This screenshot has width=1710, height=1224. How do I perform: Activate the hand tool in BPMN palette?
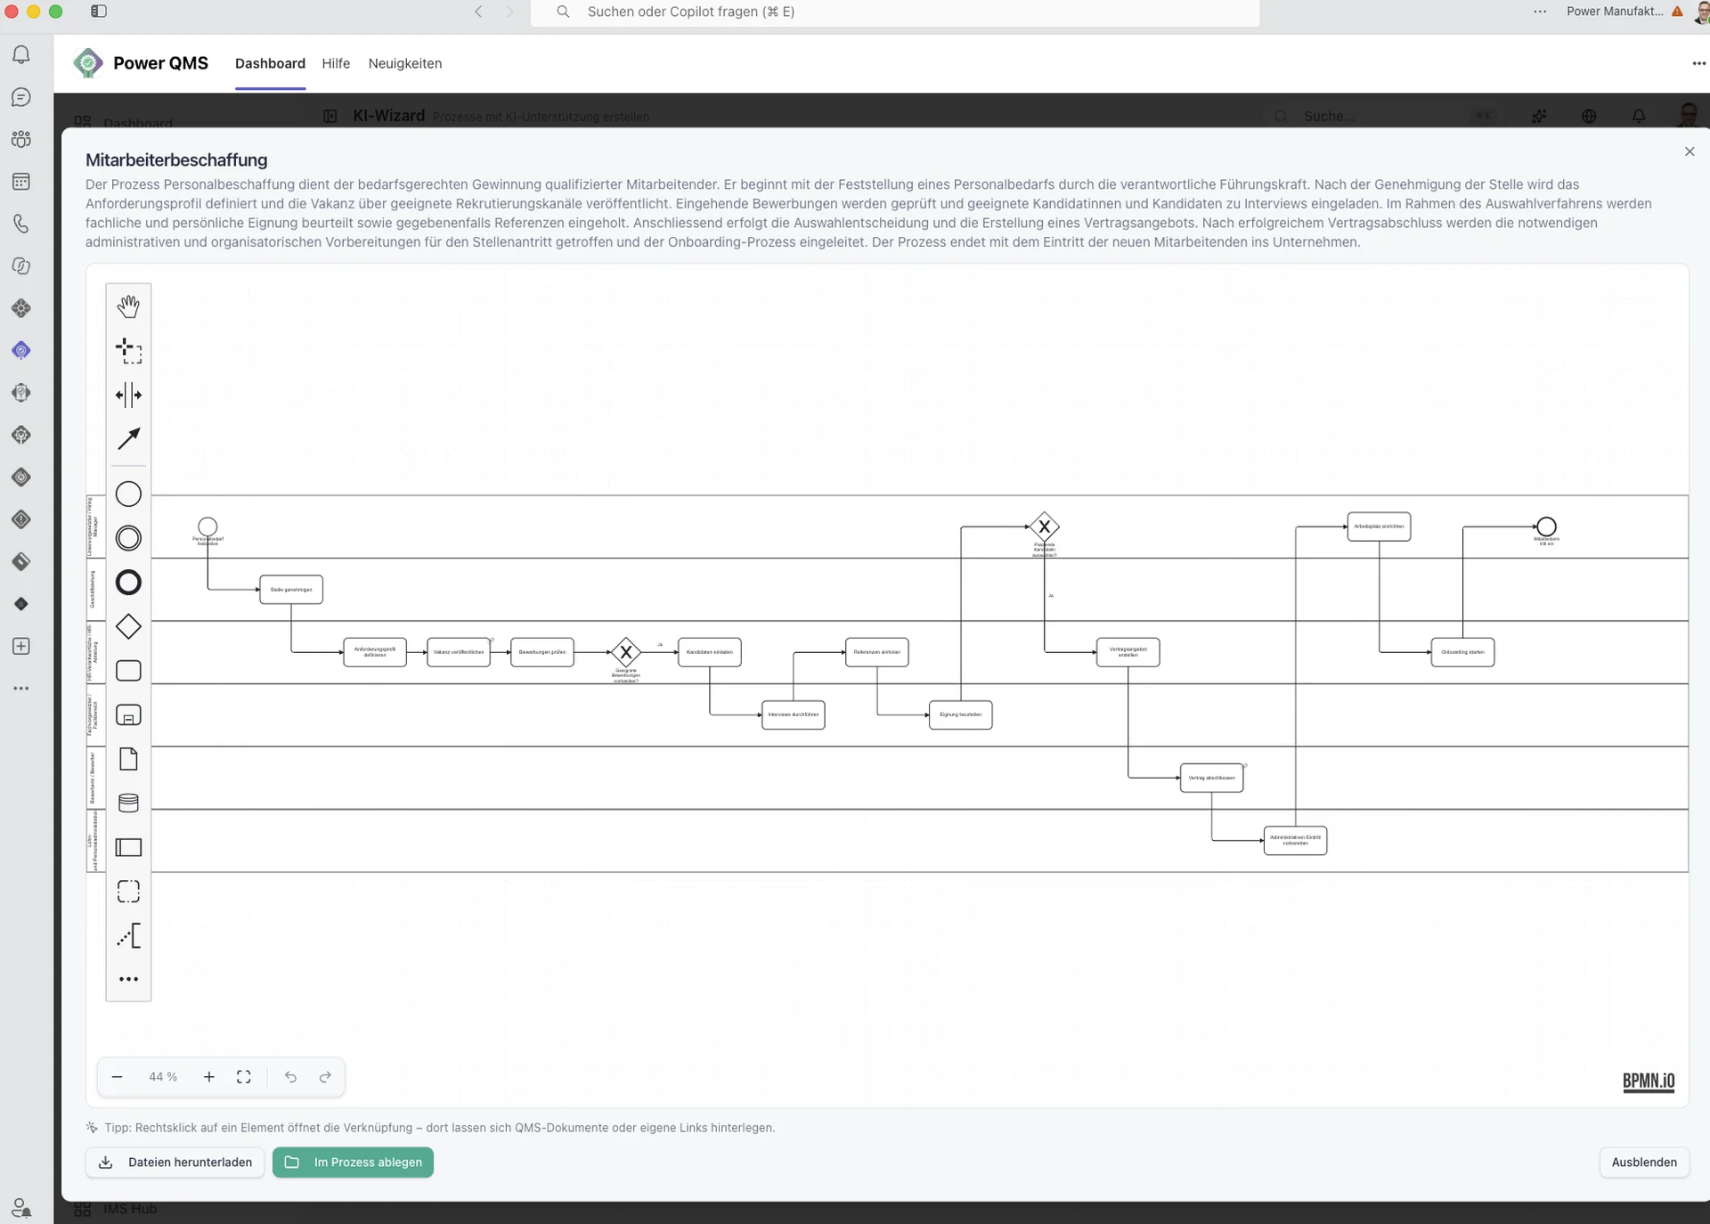128,306
